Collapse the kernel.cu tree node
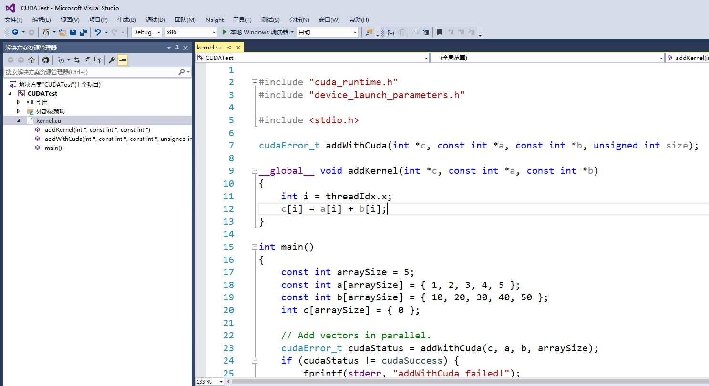709x386 pixels. point(19,120)
